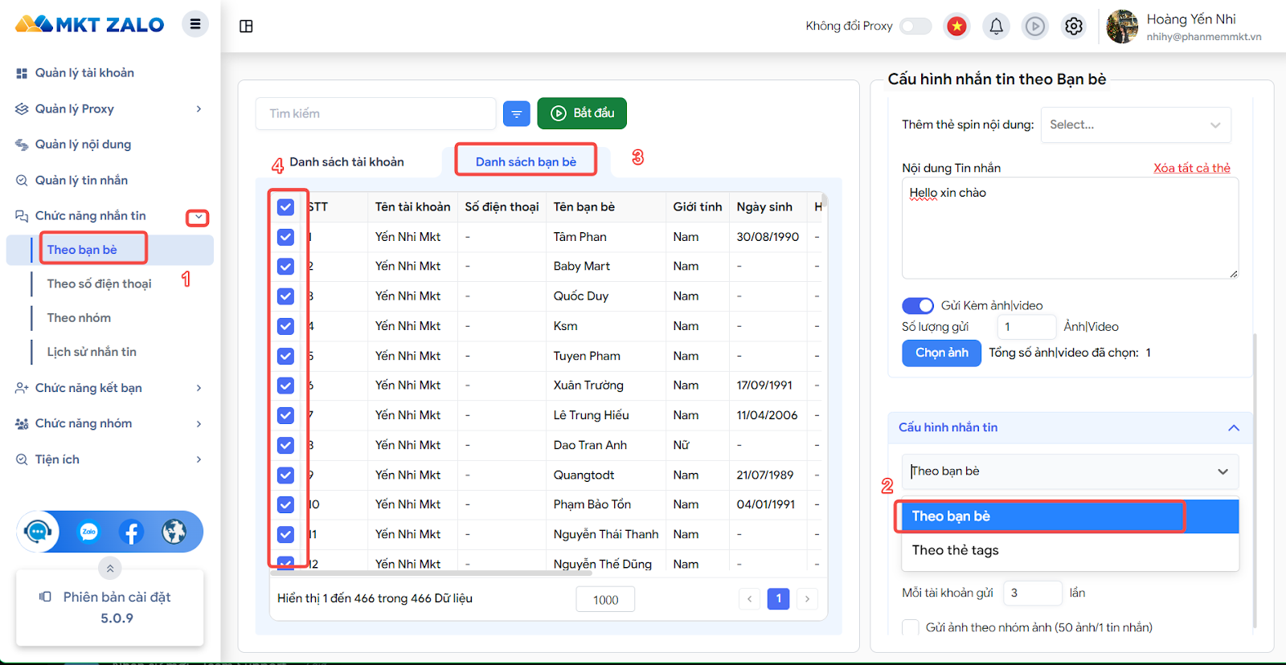Open website globe icon
The image size is (1286, 665).
point(174,532)
